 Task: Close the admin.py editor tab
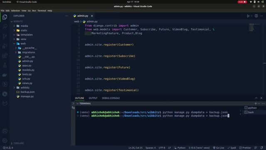[x=92, y=16]
